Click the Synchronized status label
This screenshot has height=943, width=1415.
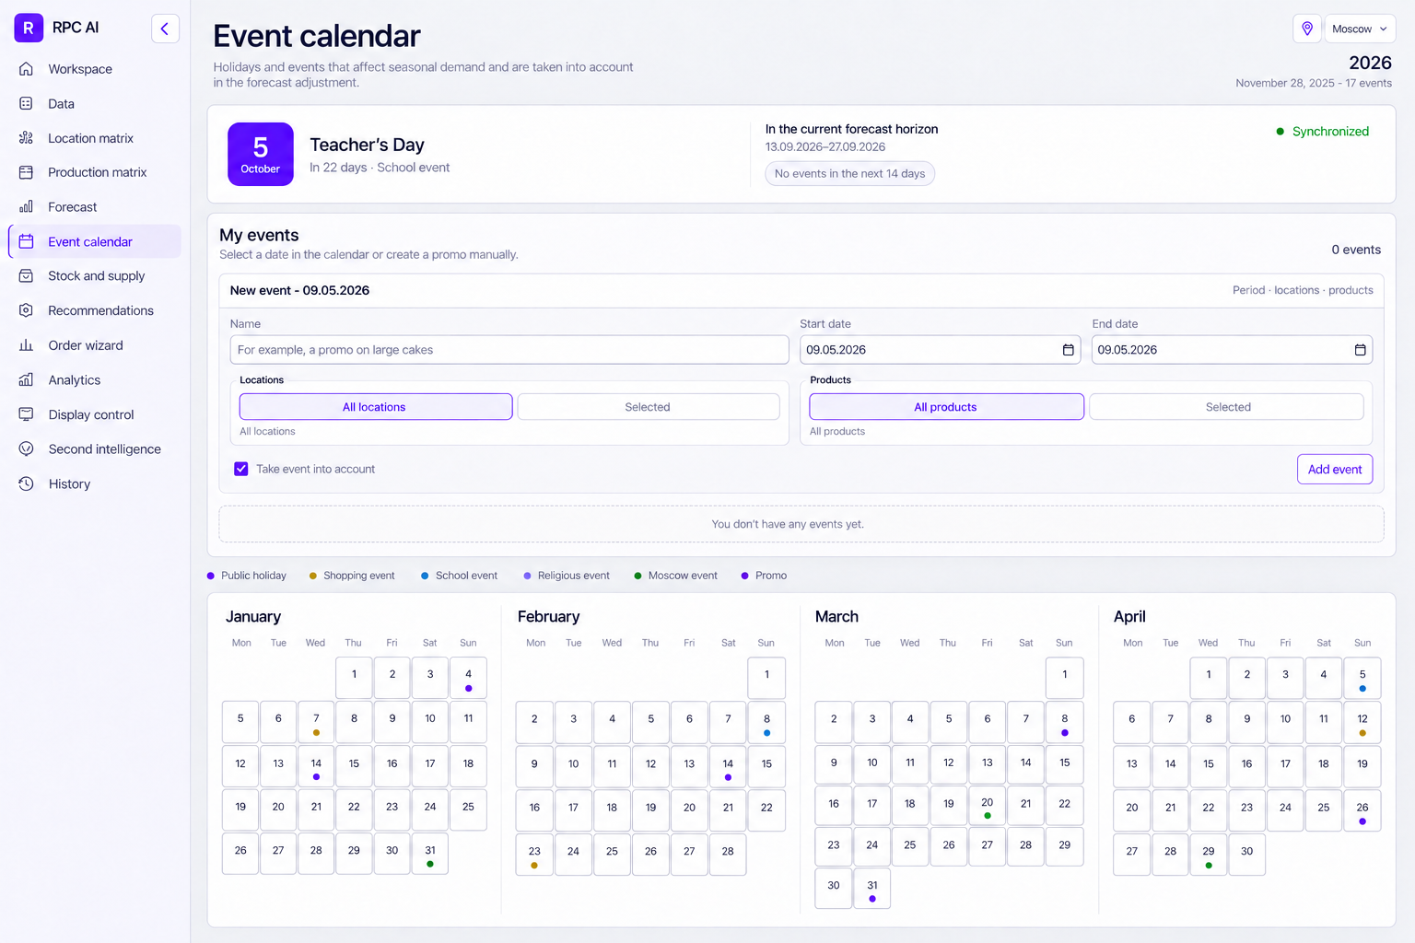pos(1330,132)
